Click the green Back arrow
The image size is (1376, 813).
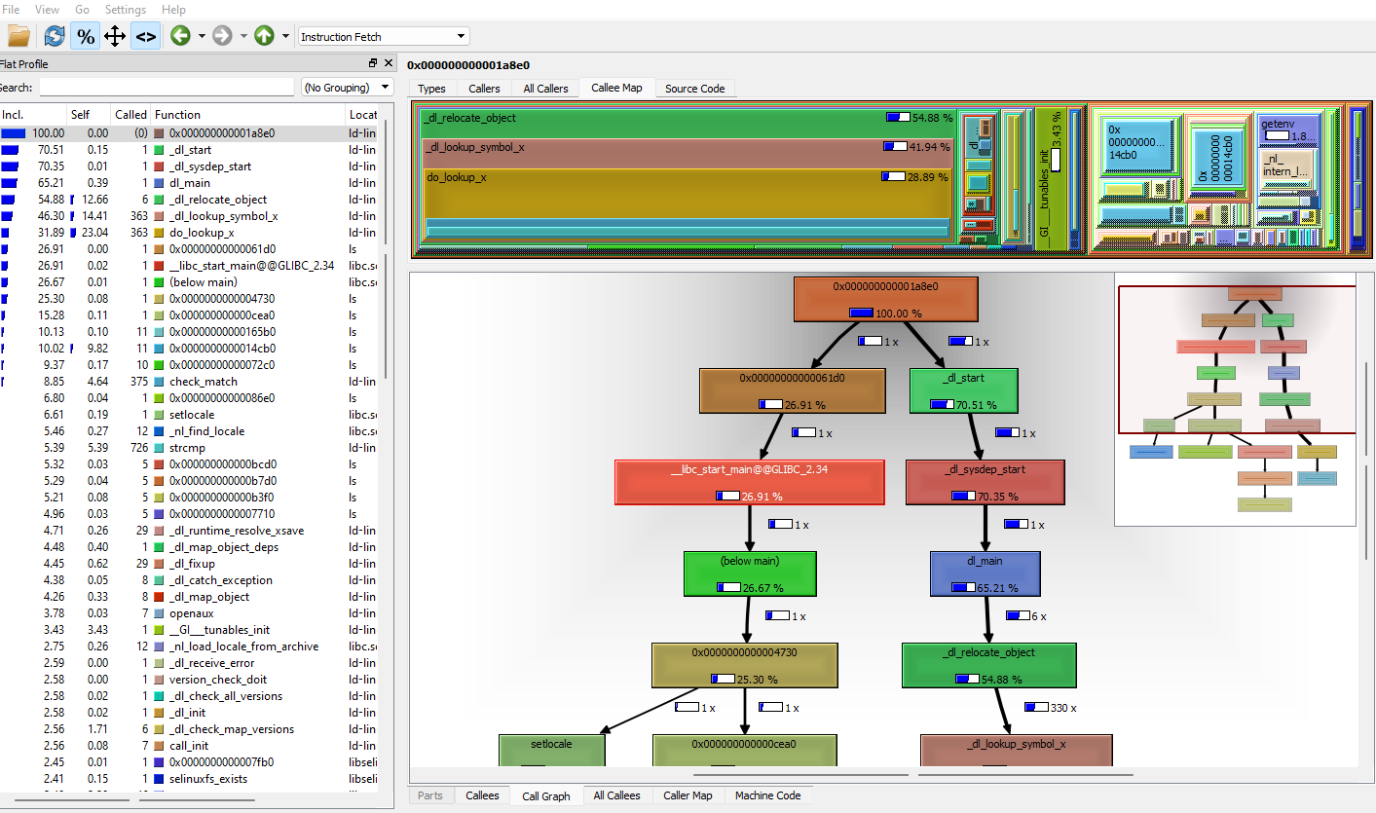[179, 36]
